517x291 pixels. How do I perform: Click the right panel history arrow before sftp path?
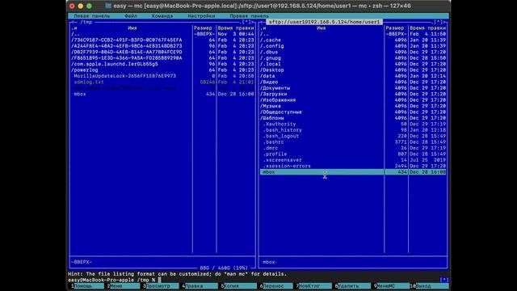[x=263, y=22]
